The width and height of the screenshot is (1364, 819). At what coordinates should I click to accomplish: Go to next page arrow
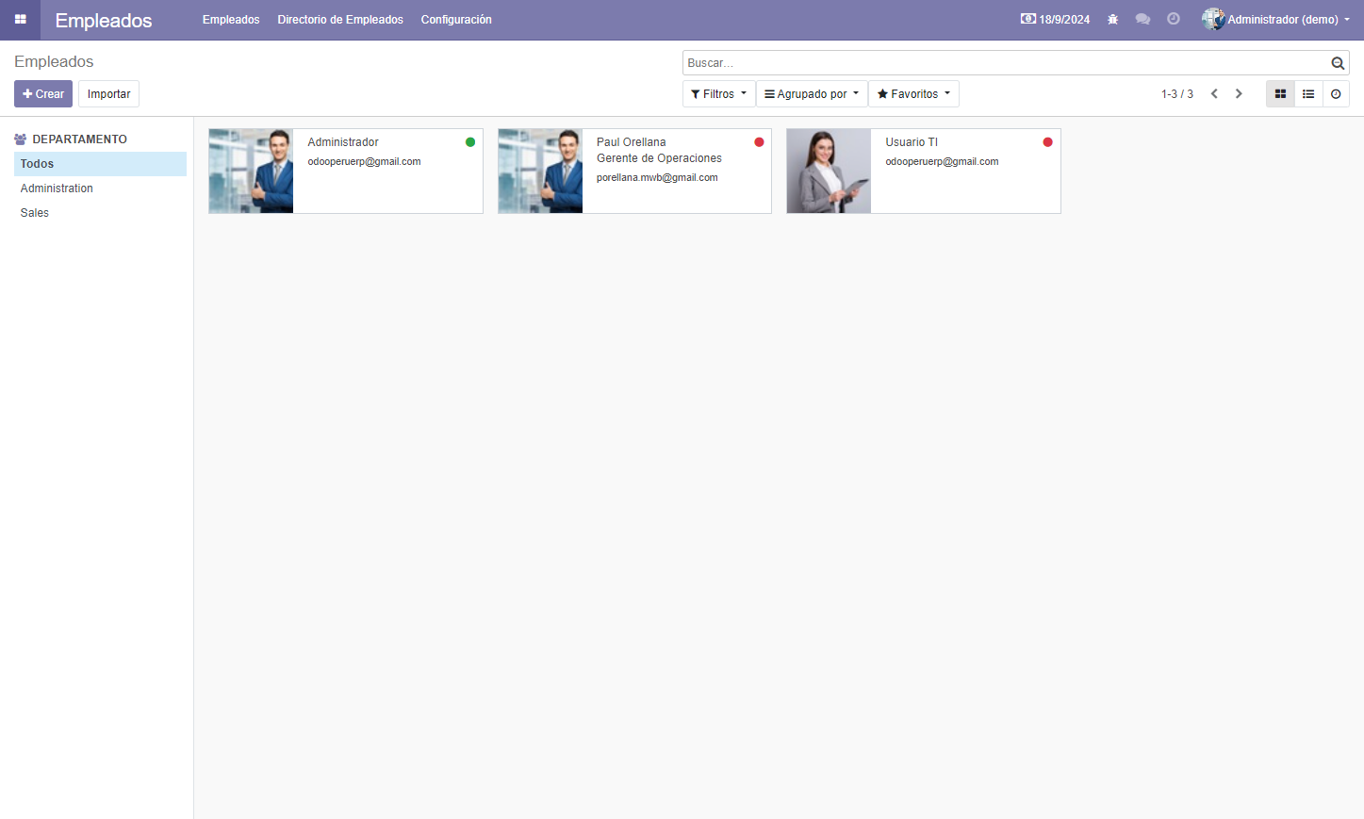coord(1239,94)
